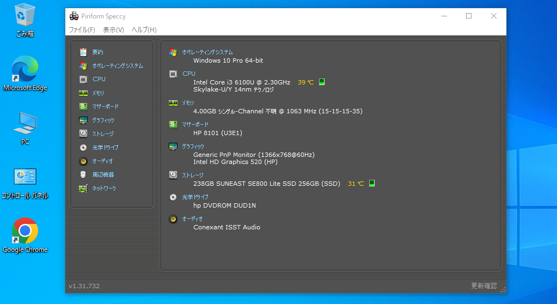Click the green SSD temperature indicator icon
Screen dimensions: 557x304
(x=372, y=183)
